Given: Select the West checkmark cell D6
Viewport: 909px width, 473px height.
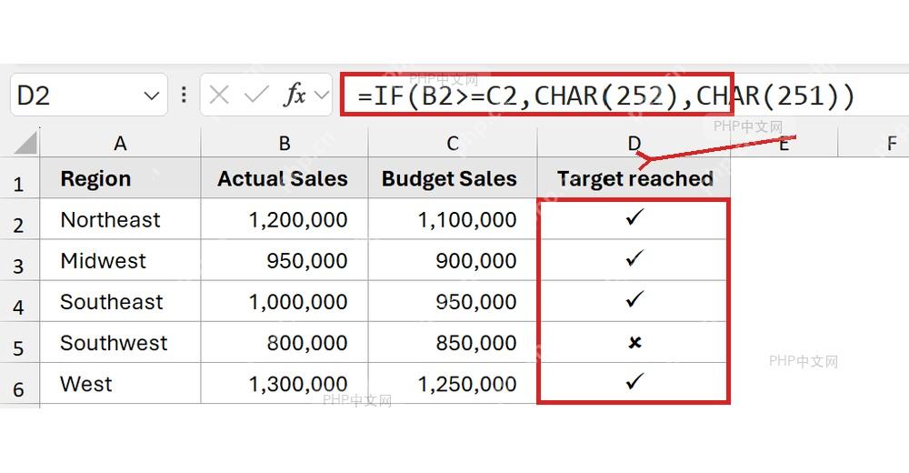Looking at the screenshot, I should pos(634,384).
